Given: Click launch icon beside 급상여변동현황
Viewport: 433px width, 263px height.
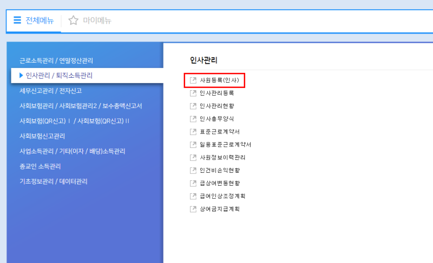Looking at the screenshot, I should tap(193, 183).
